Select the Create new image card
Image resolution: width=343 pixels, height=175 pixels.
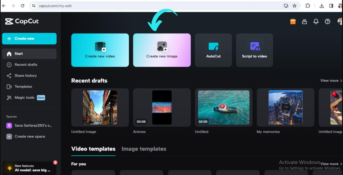162,50
